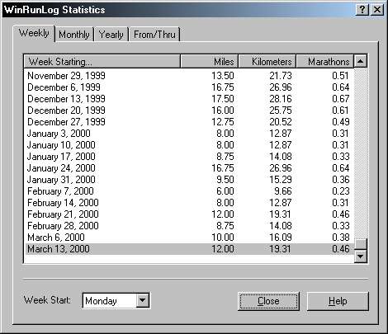
Task: Select the January 3, 2000 row
Action: click(x=189, y=134)
